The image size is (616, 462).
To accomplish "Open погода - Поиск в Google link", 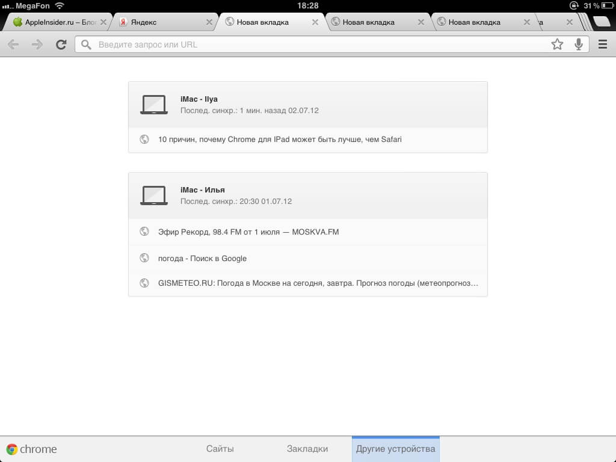I will pos(308,258).
